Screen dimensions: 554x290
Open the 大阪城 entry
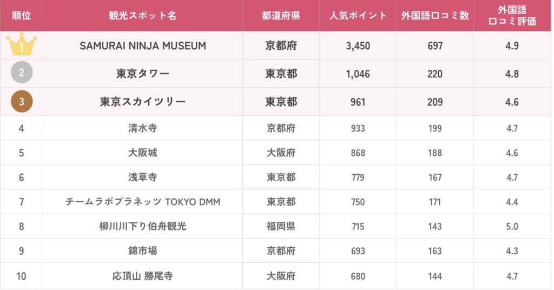click(x=143, y=153)
